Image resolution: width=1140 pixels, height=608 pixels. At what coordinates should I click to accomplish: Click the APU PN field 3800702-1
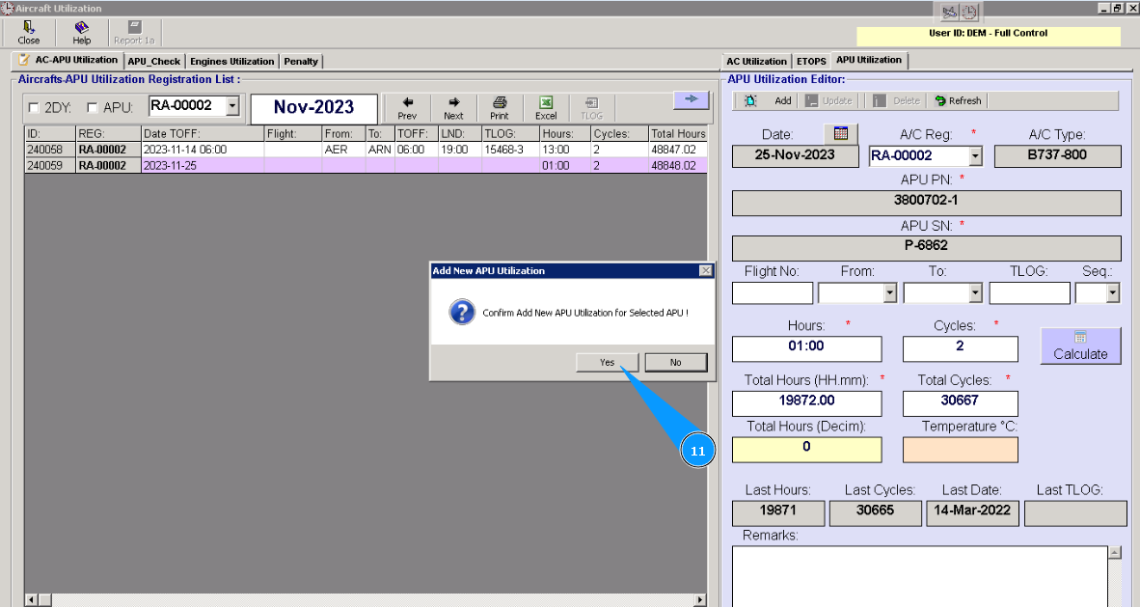(926, 202)
